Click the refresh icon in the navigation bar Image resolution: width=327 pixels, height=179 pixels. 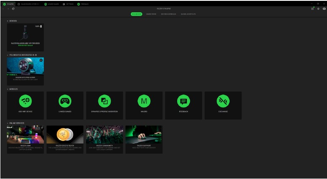click(14, 9)
